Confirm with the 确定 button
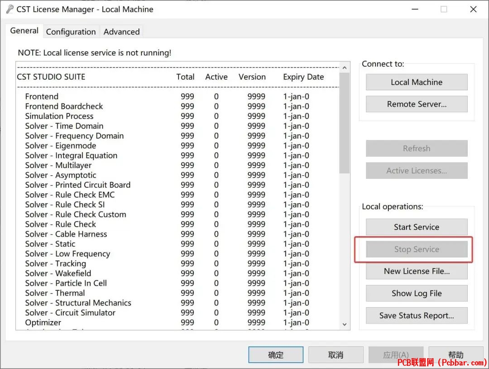 (276, 355)
